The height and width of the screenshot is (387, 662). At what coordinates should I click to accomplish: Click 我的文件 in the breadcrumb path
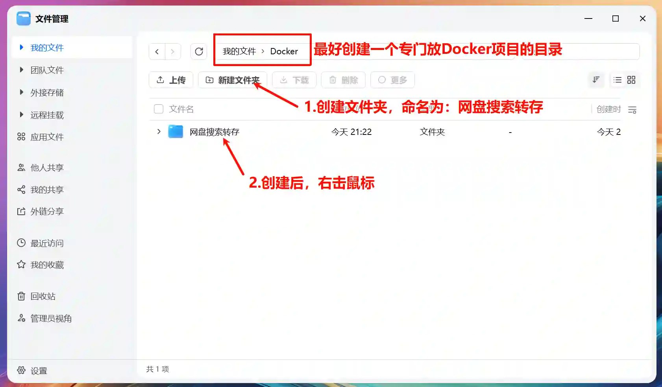click(x=239, y=52)
